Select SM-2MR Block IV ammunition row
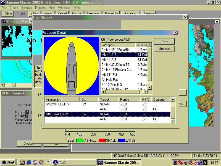Screen dimensions: 221x166 coord(107,104)
